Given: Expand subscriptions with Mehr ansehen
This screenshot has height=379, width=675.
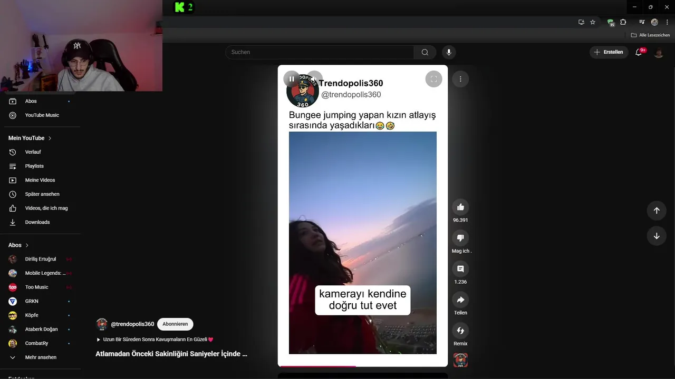Looking at the screenshot, I should (40, 357).
